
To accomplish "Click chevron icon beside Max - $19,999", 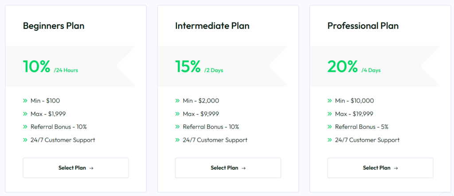I will (329, 114).
